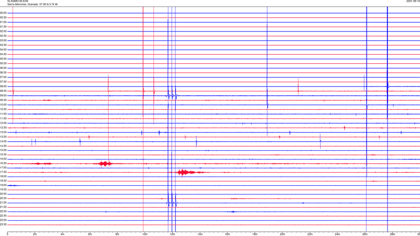Select the 08:30 trace time label
This screenshot has height=236, width=420.
click(x=3, y=91)
